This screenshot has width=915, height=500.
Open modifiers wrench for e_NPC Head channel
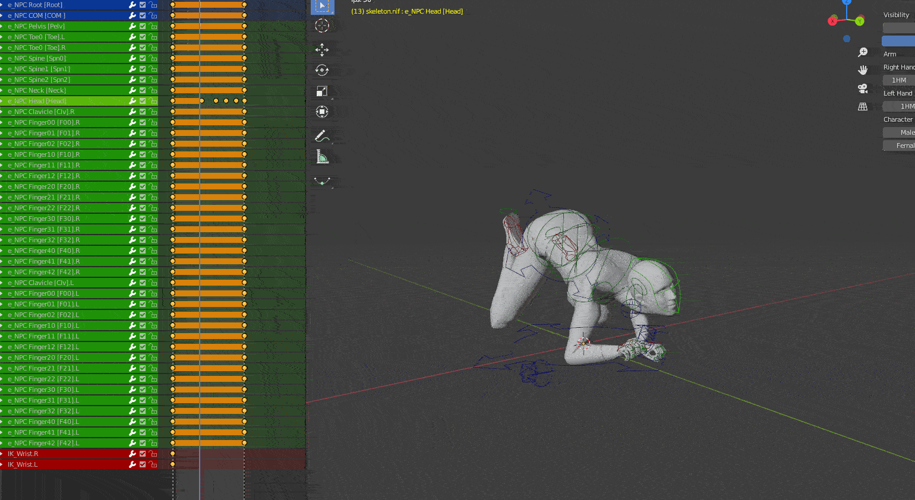pyautogui.click(x=132, y=101)
